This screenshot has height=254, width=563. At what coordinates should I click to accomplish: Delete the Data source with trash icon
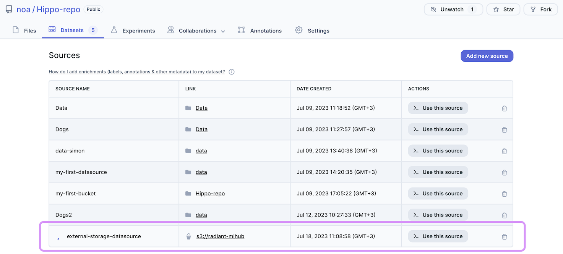(x=504, y=108)
